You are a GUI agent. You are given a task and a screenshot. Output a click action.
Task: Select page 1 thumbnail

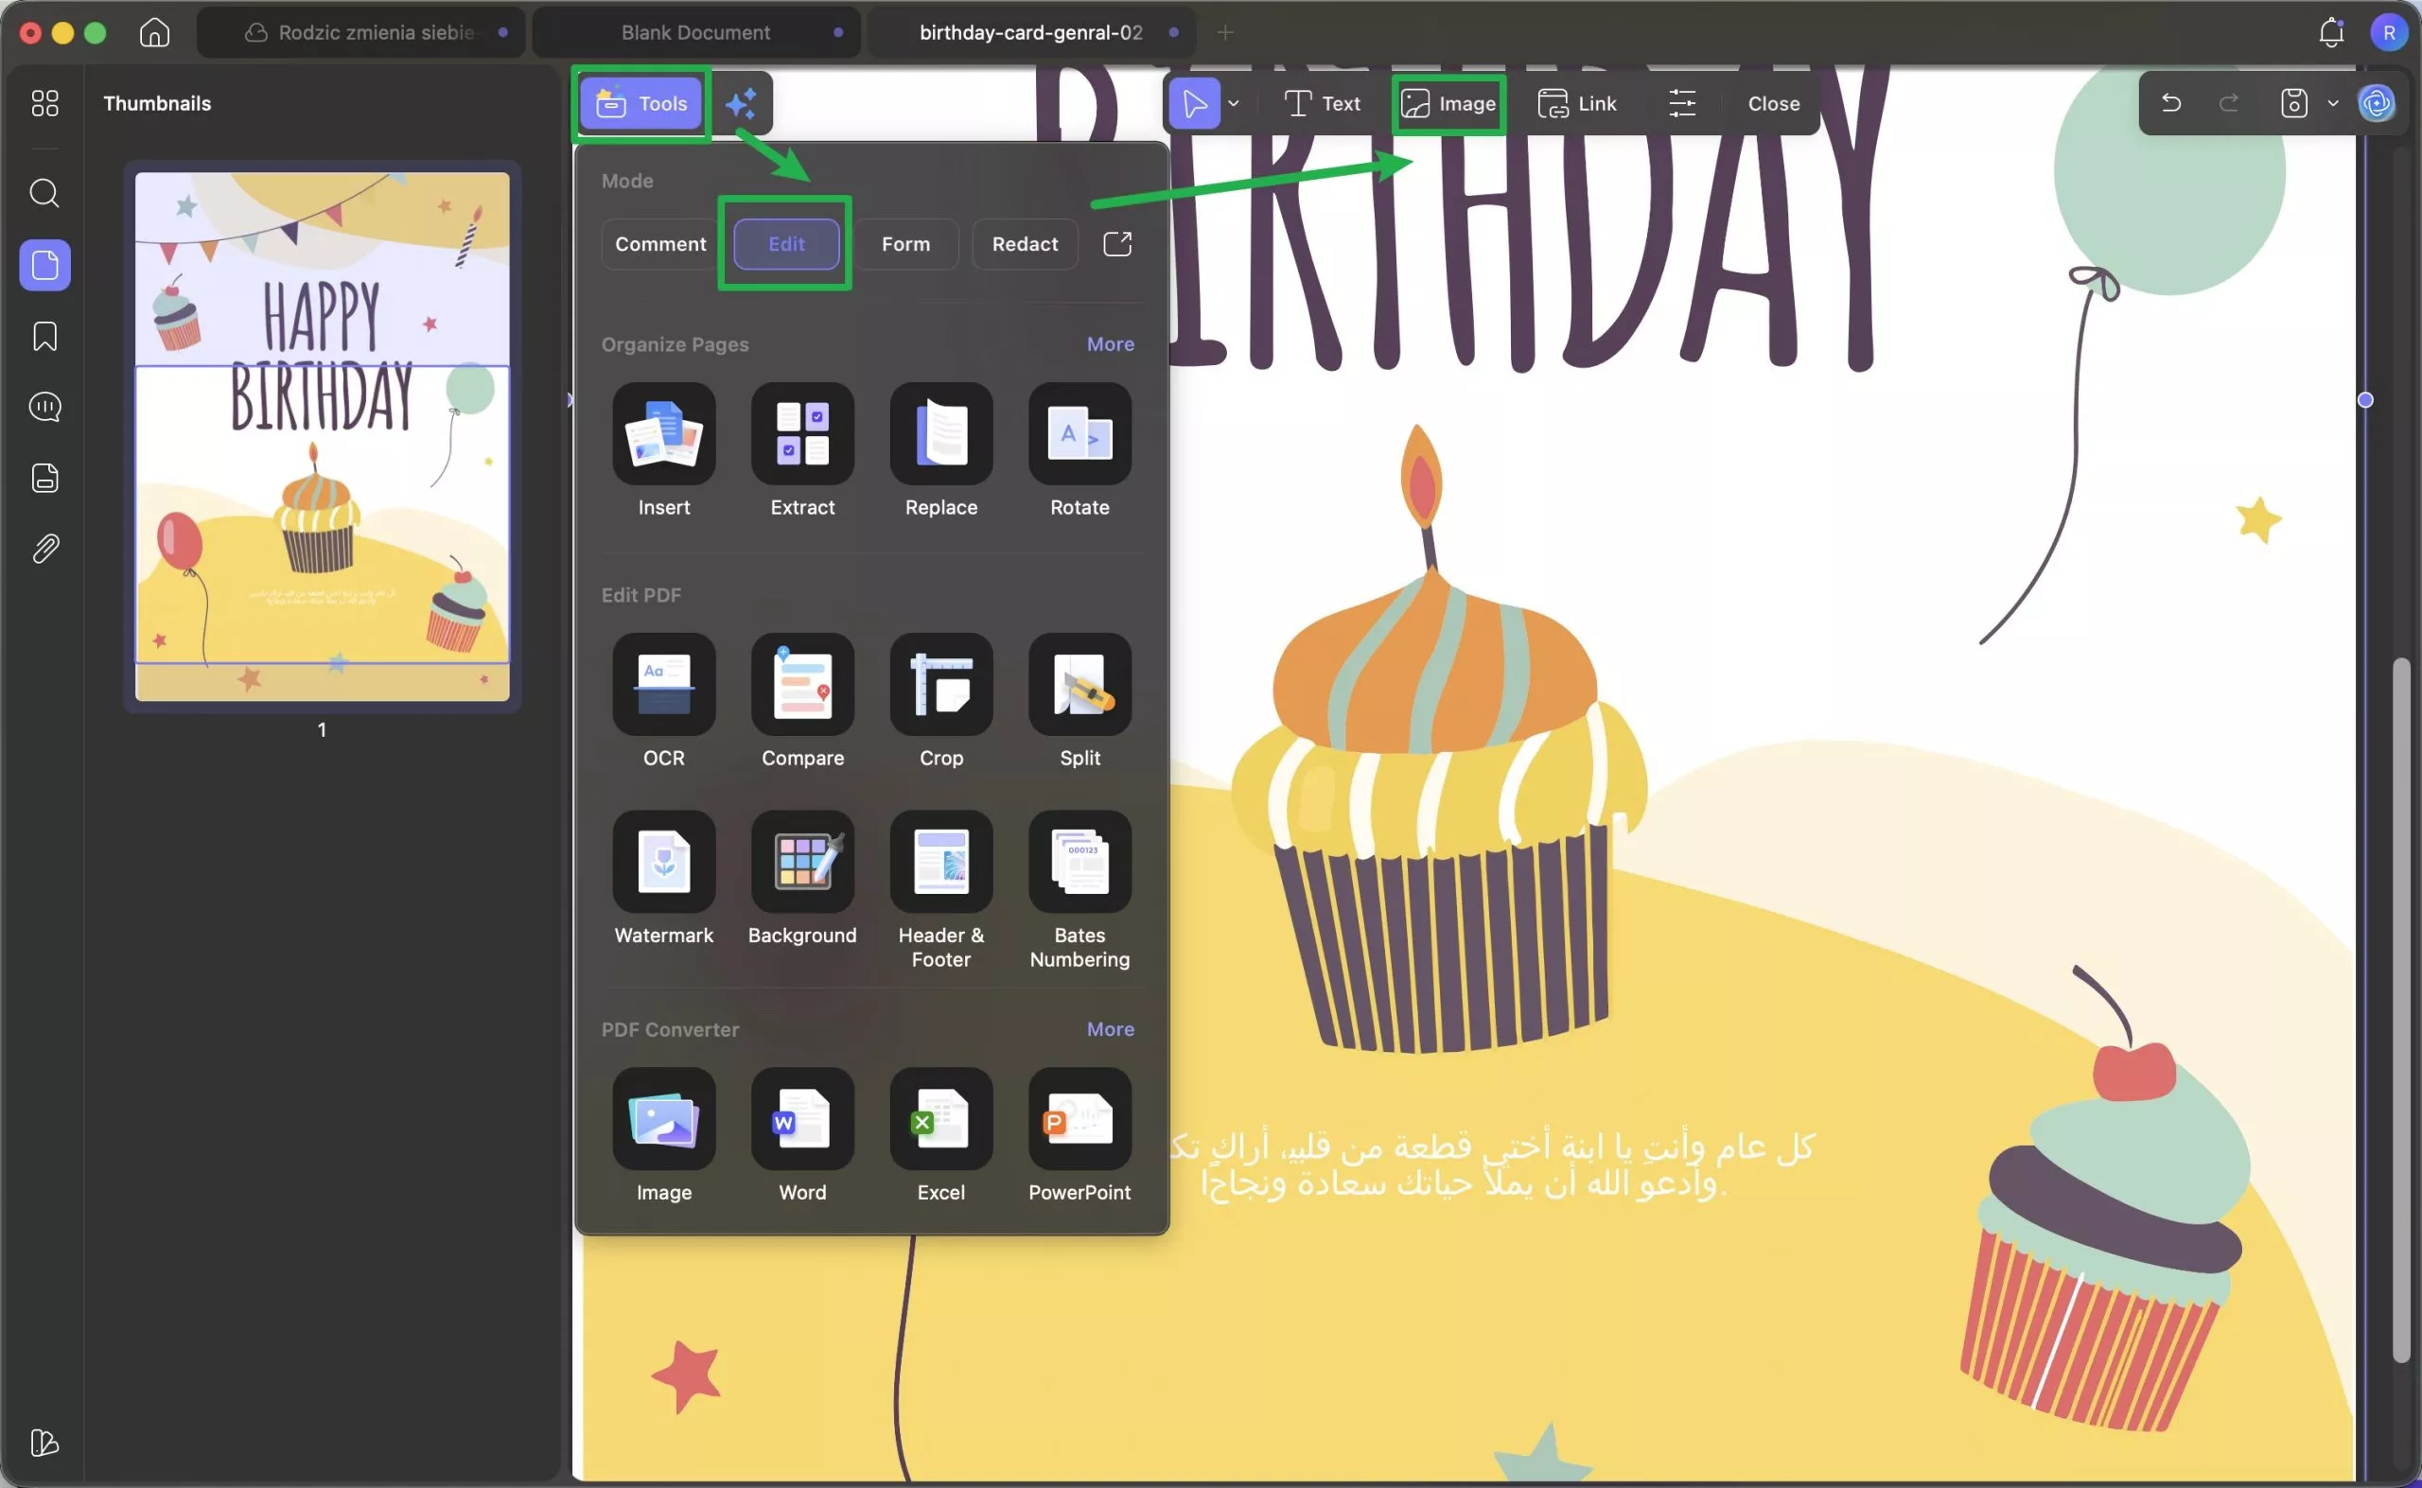point(322,436)
